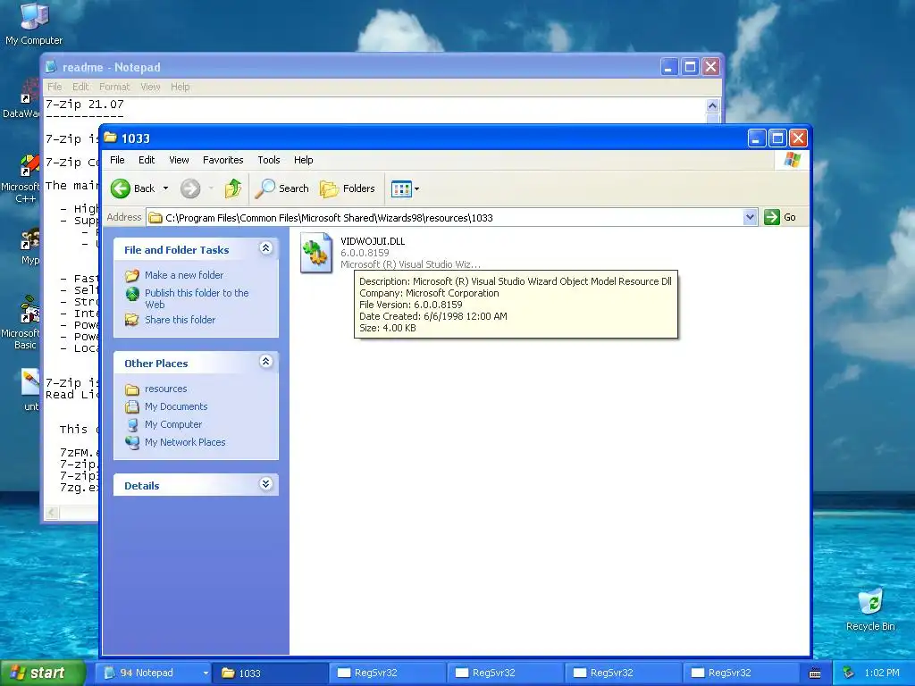The image size is (915, 686).
Task: Click inside the Address path field
Action: tap(445, 218)
